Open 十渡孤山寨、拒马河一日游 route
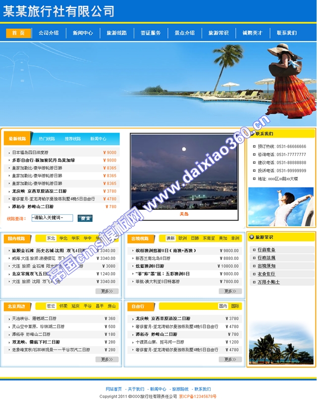Viewport: 317px width, 400px height. pyautogui.click(x=159, y=342)
